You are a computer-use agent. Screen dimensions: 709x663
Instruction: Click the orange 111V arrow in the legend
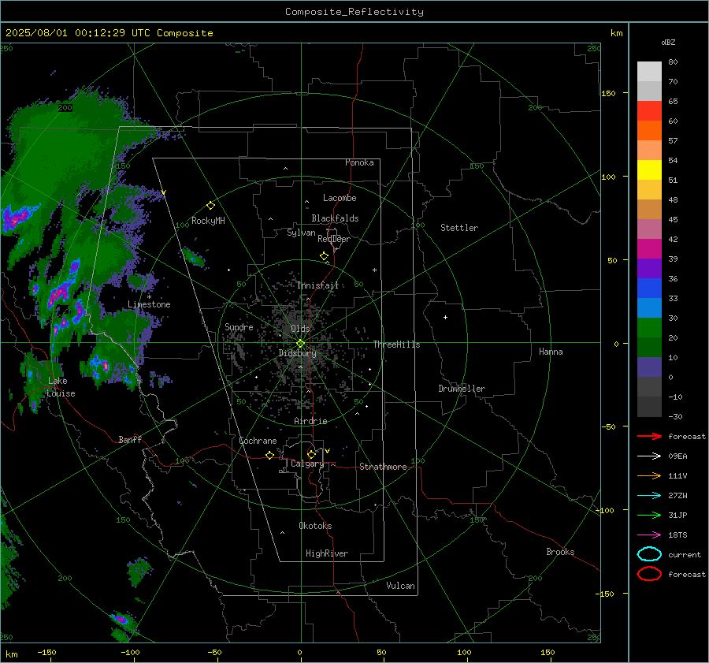point(649,475)
